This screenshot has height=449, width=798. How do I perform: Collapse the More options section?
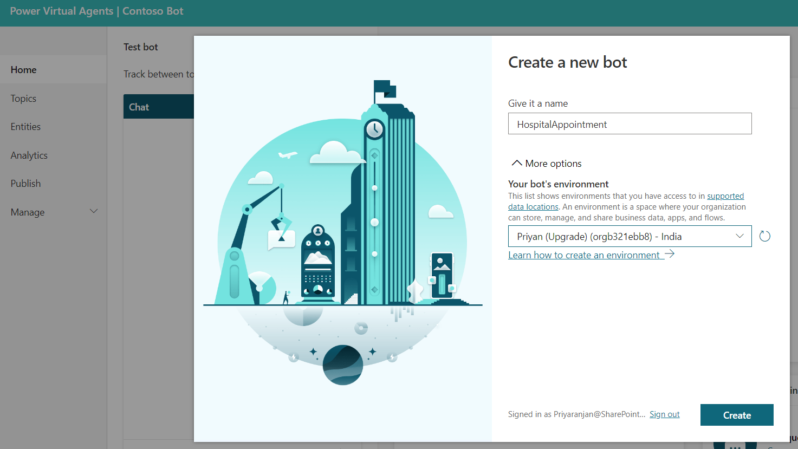coord(546,163)
